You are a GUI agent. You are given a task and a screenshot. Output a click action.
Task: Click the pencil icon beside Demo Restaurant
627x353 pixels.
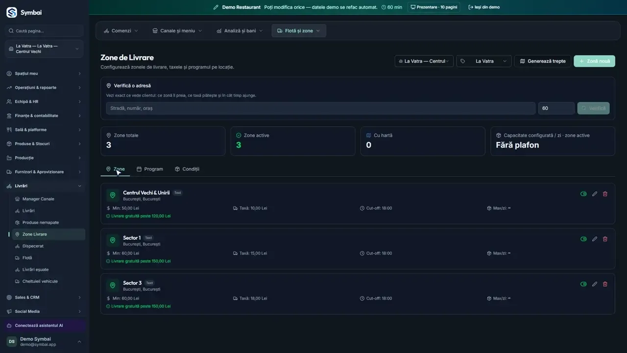pos(216,7)
